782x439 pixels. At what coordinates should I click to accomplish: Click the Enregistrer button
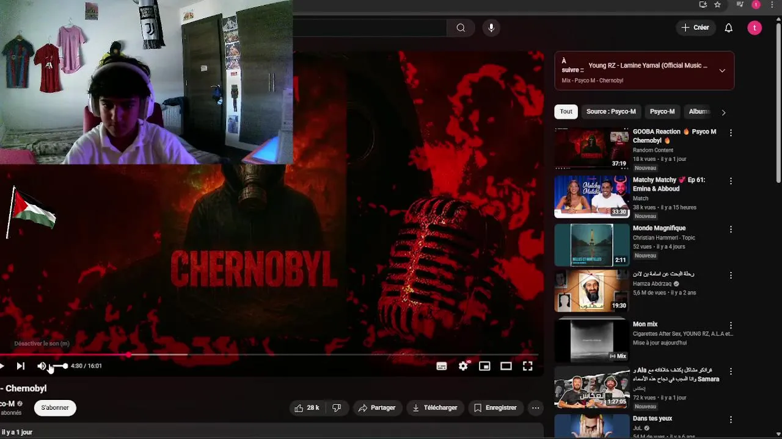[x=495, y=408]
